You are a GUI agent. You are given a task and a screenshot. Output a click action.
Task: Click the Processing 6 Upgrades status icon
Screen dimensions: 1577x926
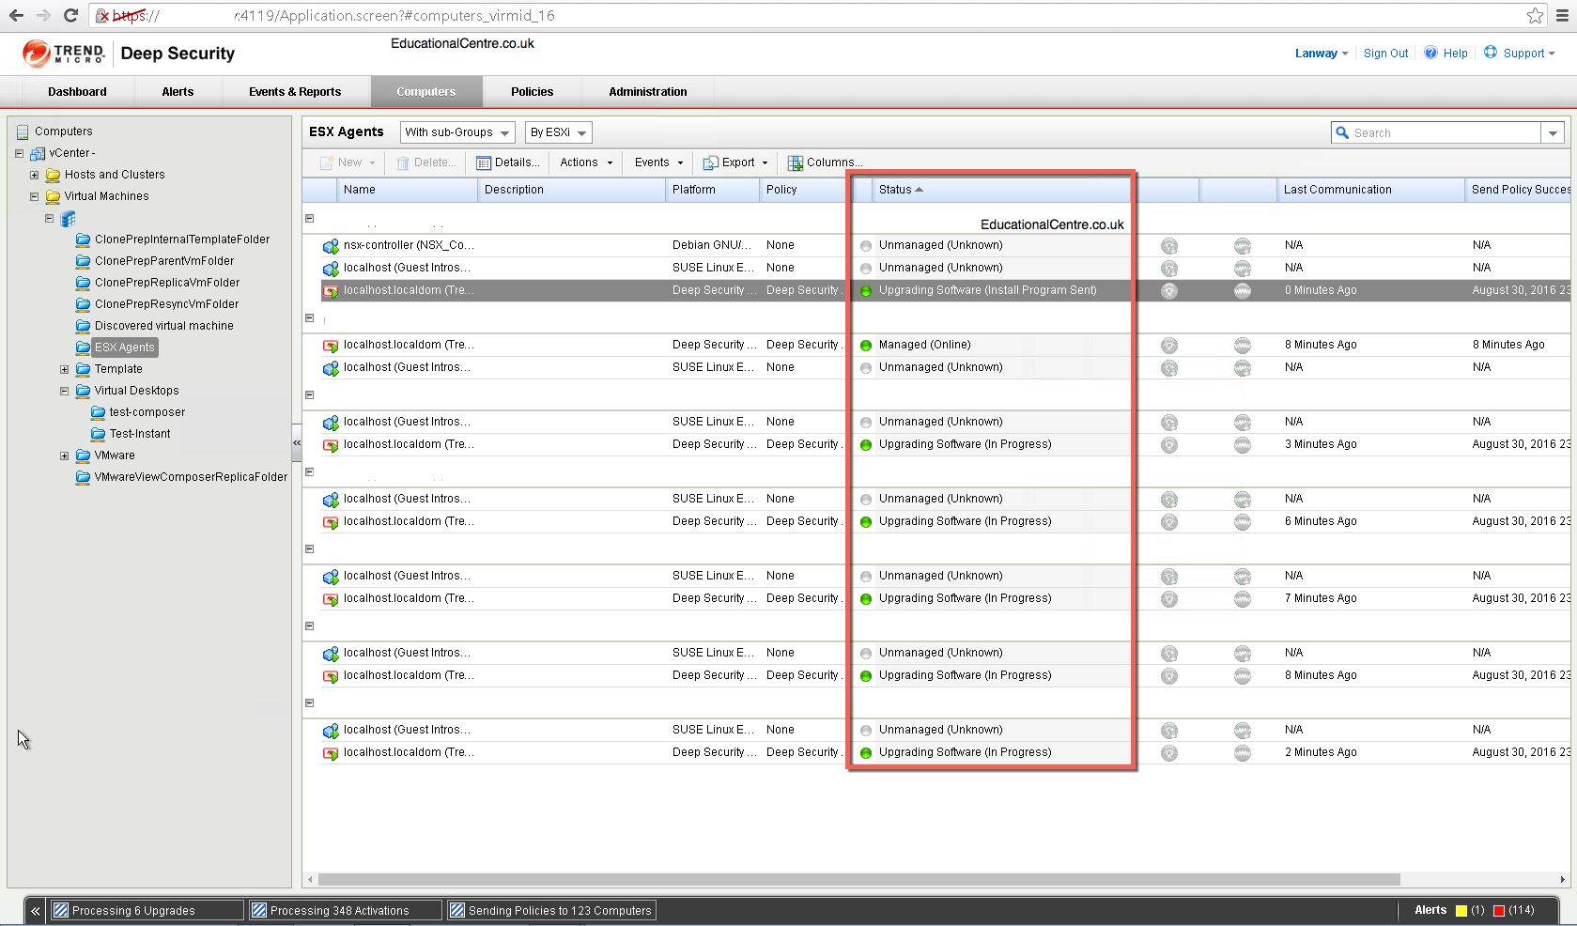(x=61, y=910)
